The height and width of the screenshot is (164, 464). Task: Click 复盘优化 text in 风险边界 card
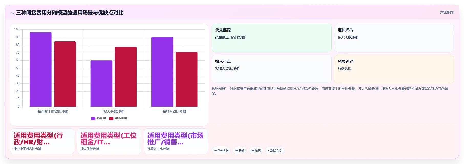point(344,68)
